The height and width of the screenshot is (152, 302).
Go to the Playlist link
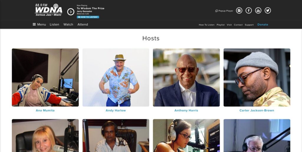(x=221, y=25)
